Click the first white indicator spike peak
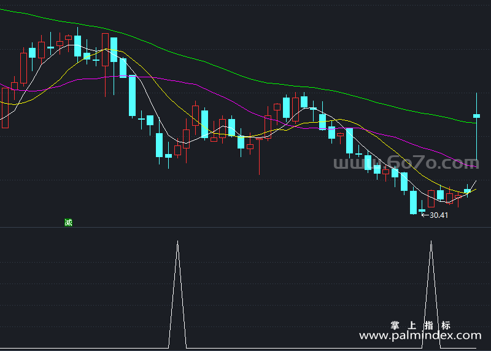Screen dimensions: 491x351 (177, 242)
